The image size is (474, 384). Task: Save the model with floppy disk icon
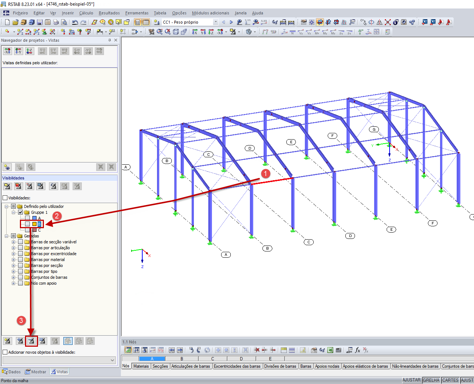coord(40,22)
